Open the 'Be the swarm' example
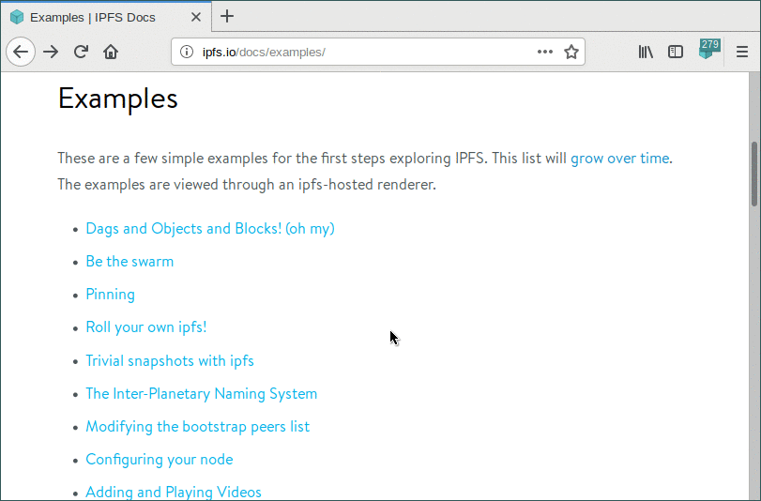 [129, 261]
